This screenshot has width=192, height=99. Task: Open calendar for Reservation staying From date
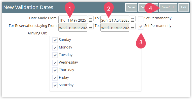click(x=91, y=27)
